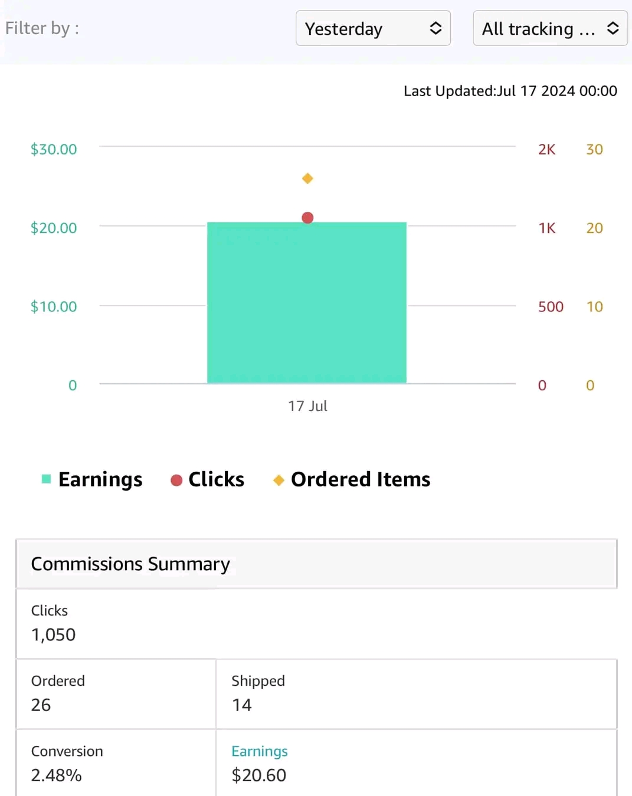Open the Earnings details link
This screenshot has height=796, width=632.
point(259,751)
